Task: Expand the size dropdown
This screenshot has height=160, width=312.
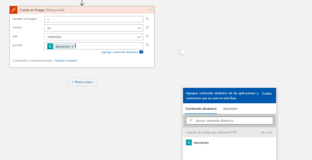Action: click(139, 37)
